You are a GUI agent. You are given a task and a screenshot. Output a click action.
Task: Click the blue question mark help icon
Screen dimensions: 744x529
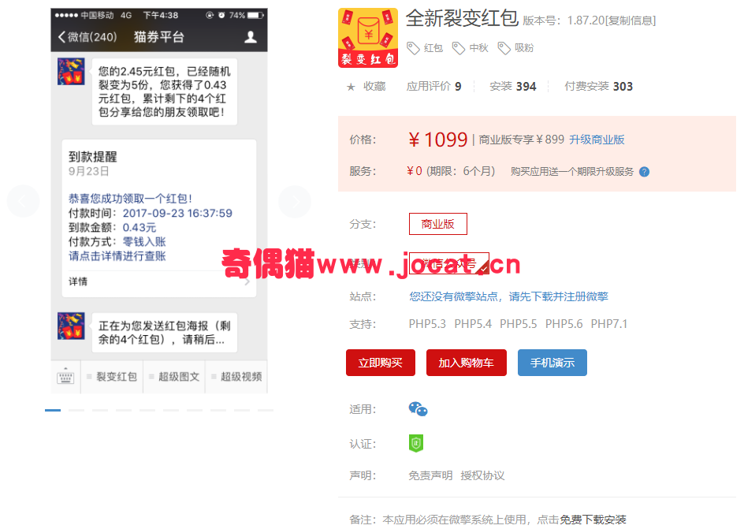(644, 172)
